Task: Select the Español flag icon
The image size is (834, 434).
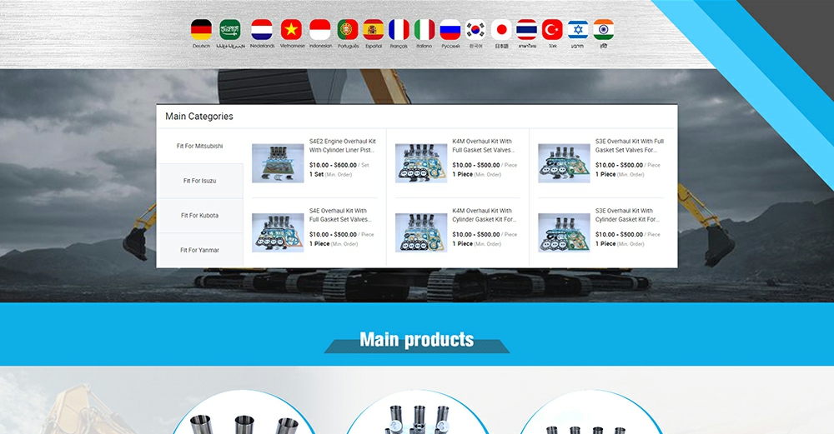Action: (374, 30)
